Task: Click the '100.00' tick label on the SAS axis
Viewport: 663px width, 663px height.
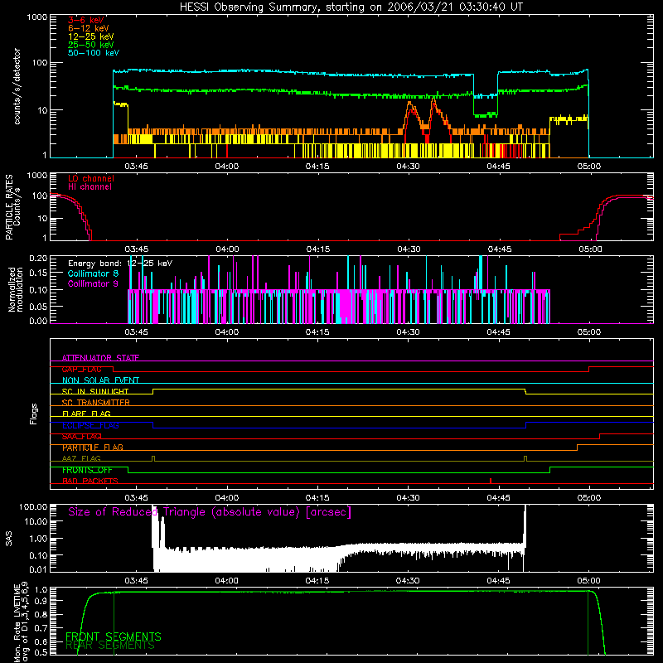Action: (x=33, y=507)
